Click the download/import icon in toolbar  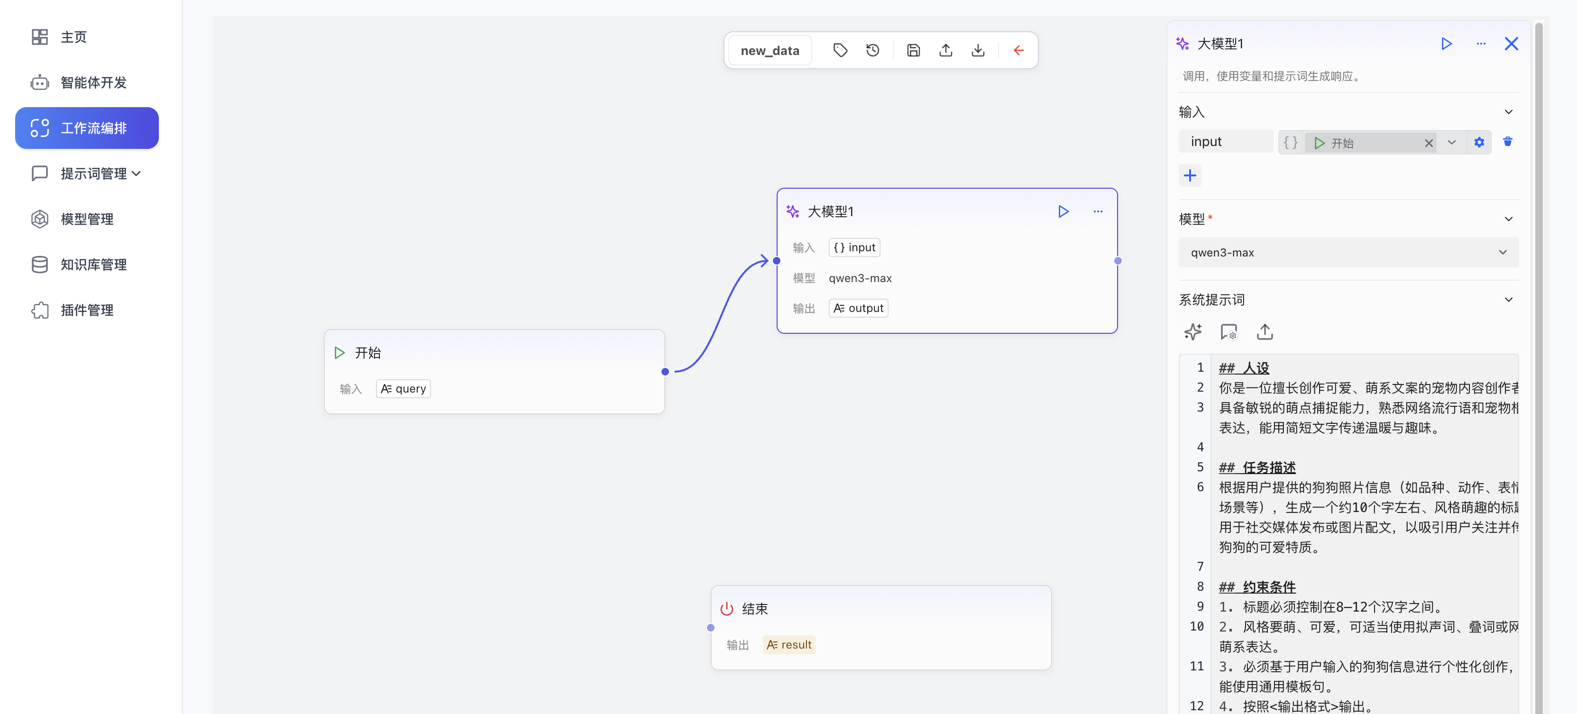tap(978, 50)
